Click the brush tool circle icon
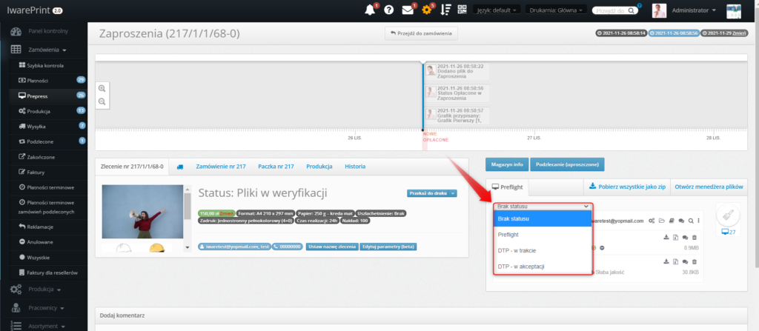 coord(728,215)
